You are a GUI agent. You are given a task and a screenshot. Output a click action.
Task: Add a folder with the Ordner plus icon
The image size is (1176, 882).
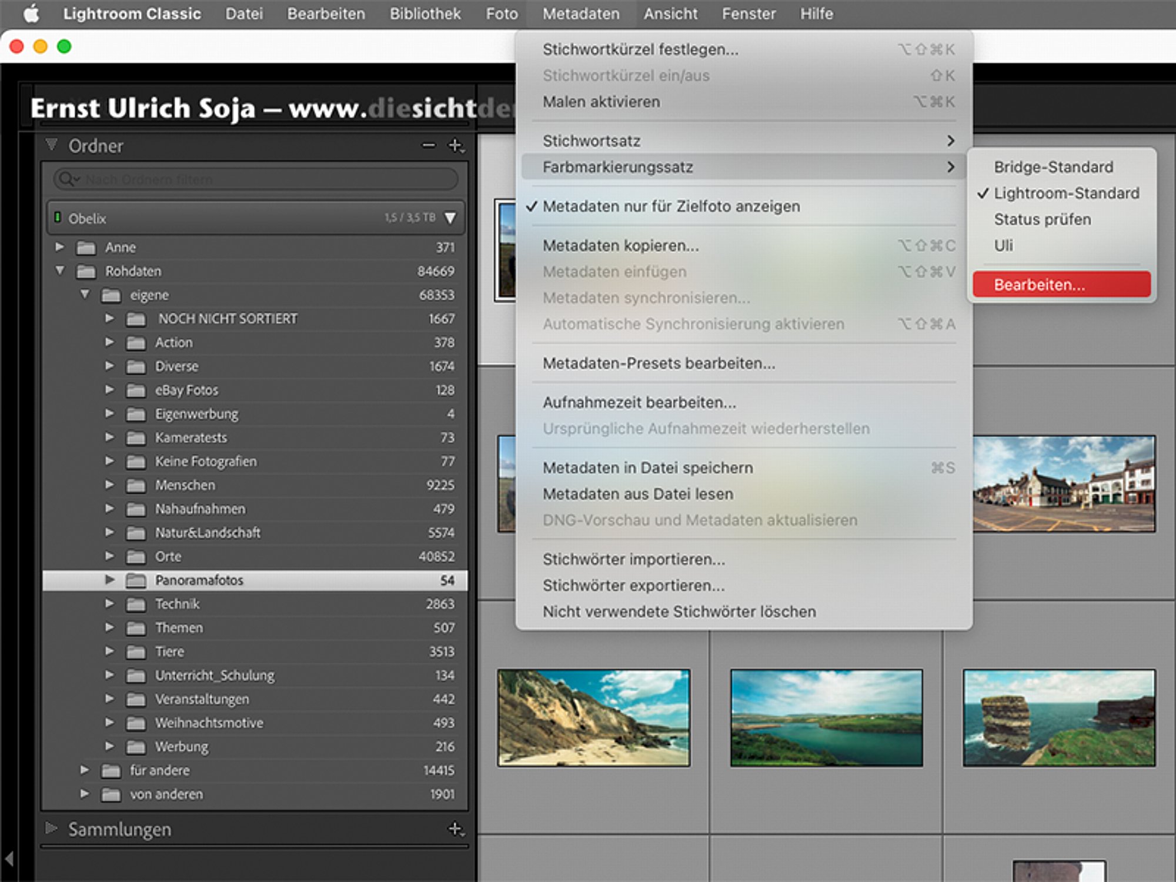456,145
